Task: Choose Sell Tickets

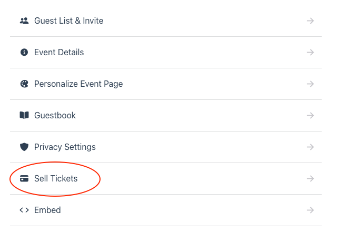Action: 56,179
